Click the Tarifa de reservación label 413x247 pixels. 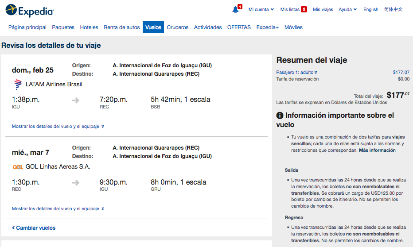click(x=297, y=79)
